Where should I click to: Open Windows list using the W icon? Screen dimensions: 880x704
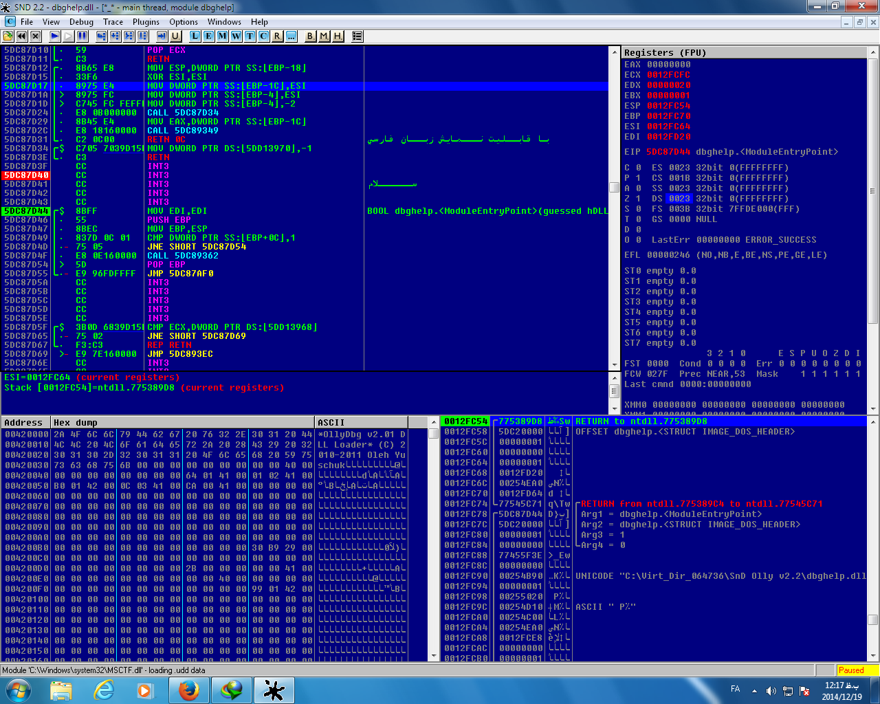click(236, 36)
